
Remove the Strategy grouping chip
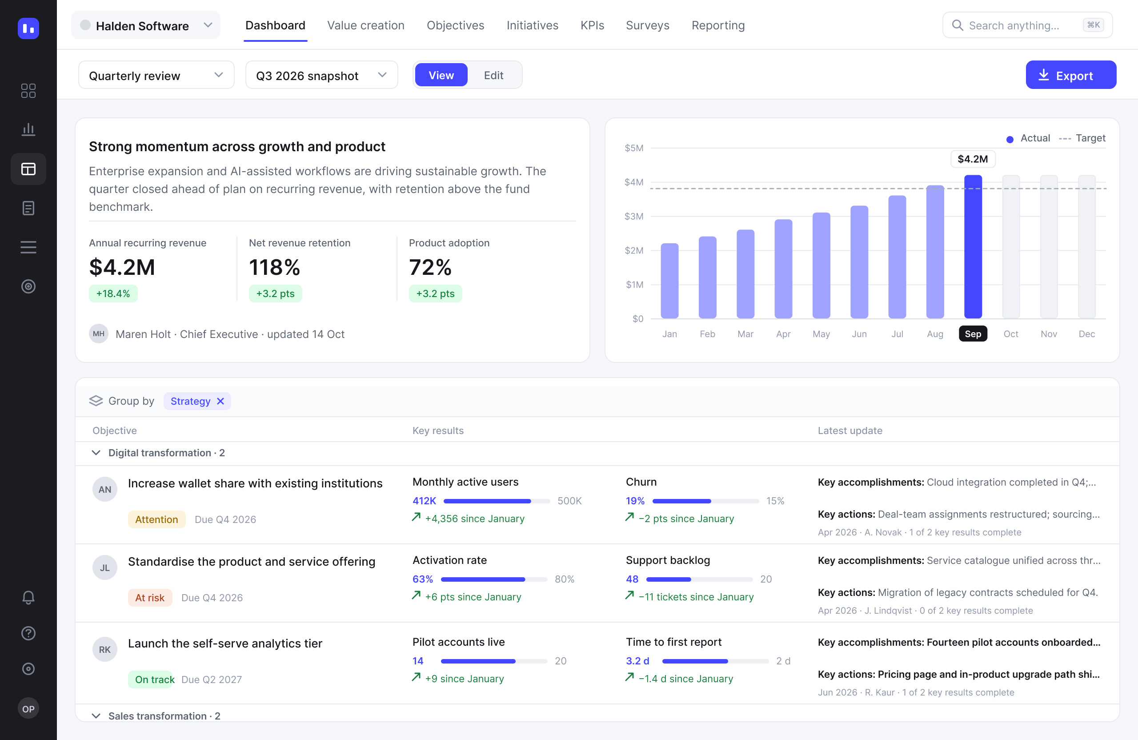pos(220,401)
